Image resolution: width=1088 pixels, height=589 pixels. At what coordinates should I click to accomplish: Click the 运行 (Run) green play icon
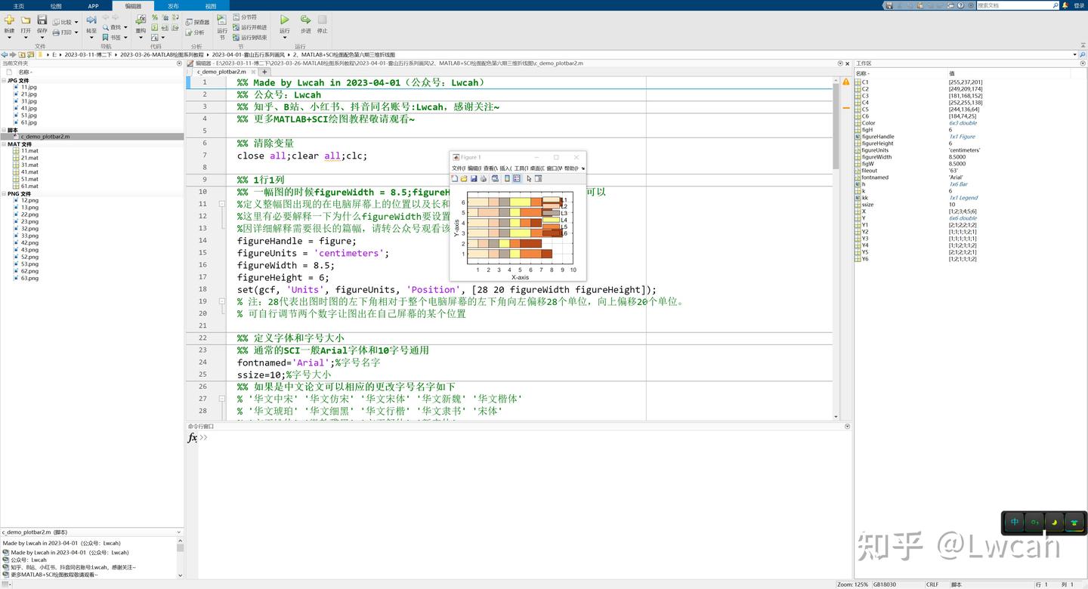click(x=285, y=20)
